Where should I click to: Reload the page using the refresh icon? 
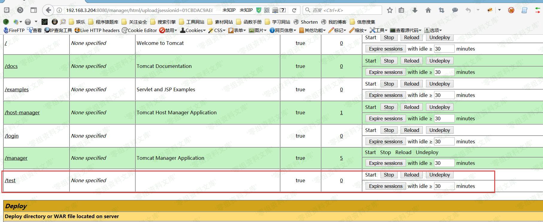click(294, 10)
